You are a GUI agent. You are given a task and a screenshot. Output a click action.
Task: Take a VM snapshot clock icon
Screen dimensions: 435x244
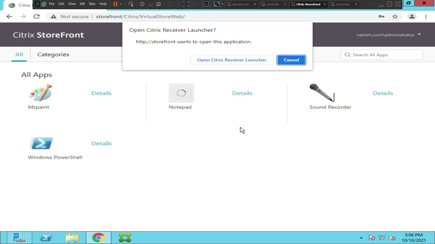click(x=142, y=4)
